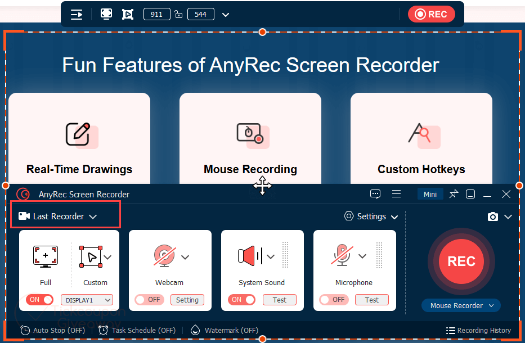Screen dimensions: 525x343
Task: Open the Mouse Recorder dropdown
Action: 461,305
